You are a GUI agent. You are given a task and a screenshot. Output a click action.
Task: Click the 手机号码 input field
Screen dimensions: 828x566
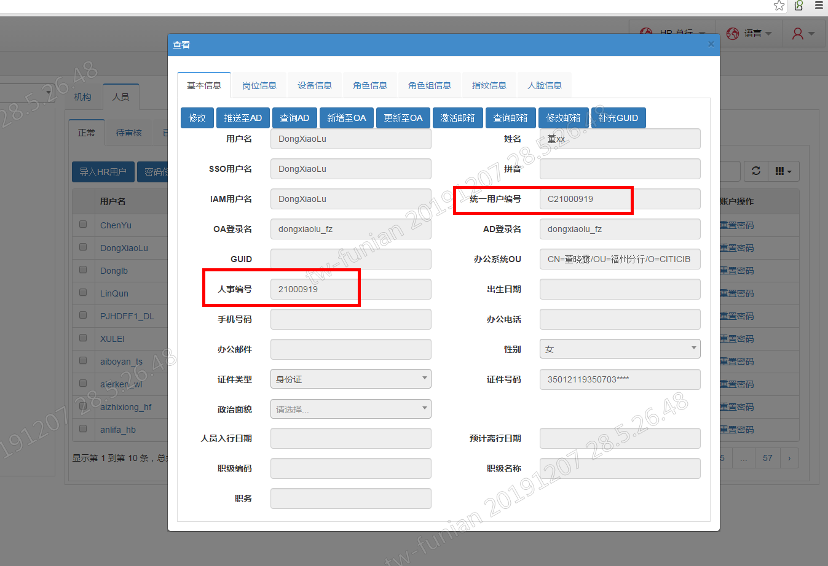pos(350,319)
